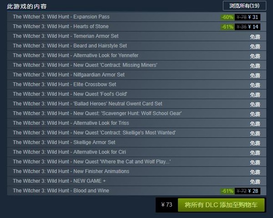Add all DLC to cart

(221, 205)
